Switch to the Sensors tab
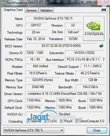 click(31, 10)
